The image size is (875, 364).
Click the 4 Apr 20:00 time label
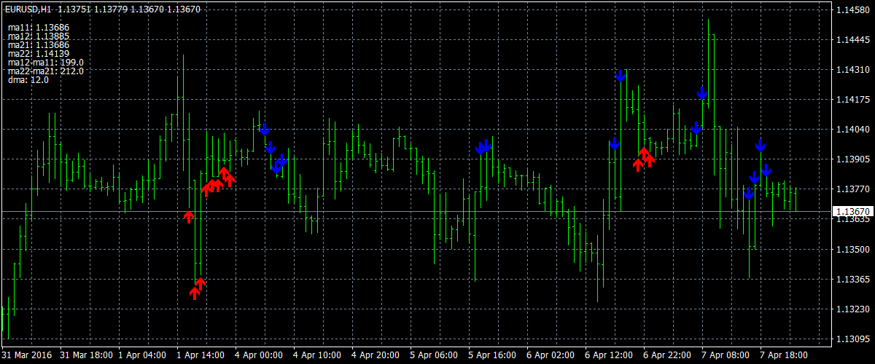click(x=376, y=355)
